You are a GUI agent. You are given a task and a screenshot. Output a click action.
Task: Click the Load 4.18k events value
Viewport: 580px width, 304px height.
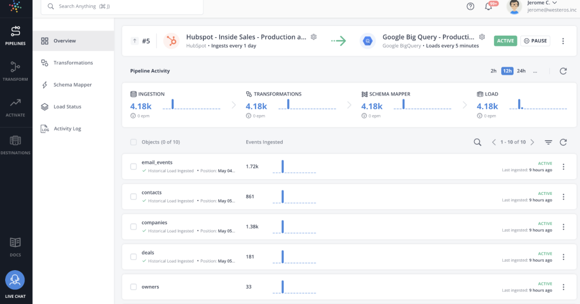(487, 106)
